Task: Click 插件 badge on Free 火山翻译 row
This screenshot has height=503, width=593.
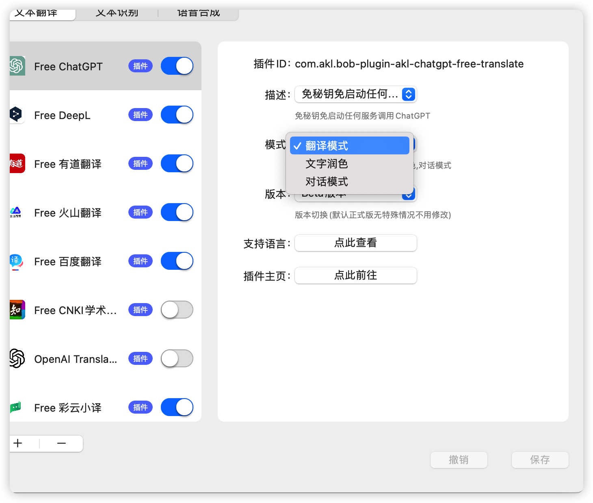Action: pos(141,212)
